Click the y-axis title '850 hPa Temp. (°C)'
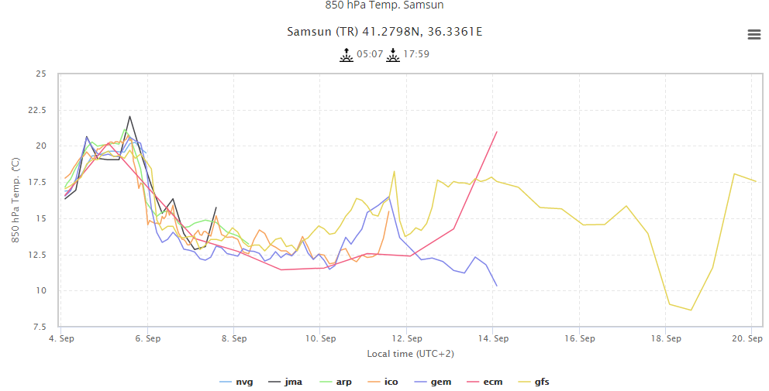 16,200
